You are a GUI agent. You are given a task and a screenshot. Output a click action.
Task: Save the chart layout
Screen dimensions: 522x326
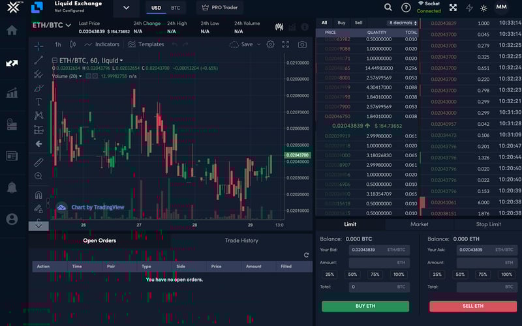coord(241,44)
